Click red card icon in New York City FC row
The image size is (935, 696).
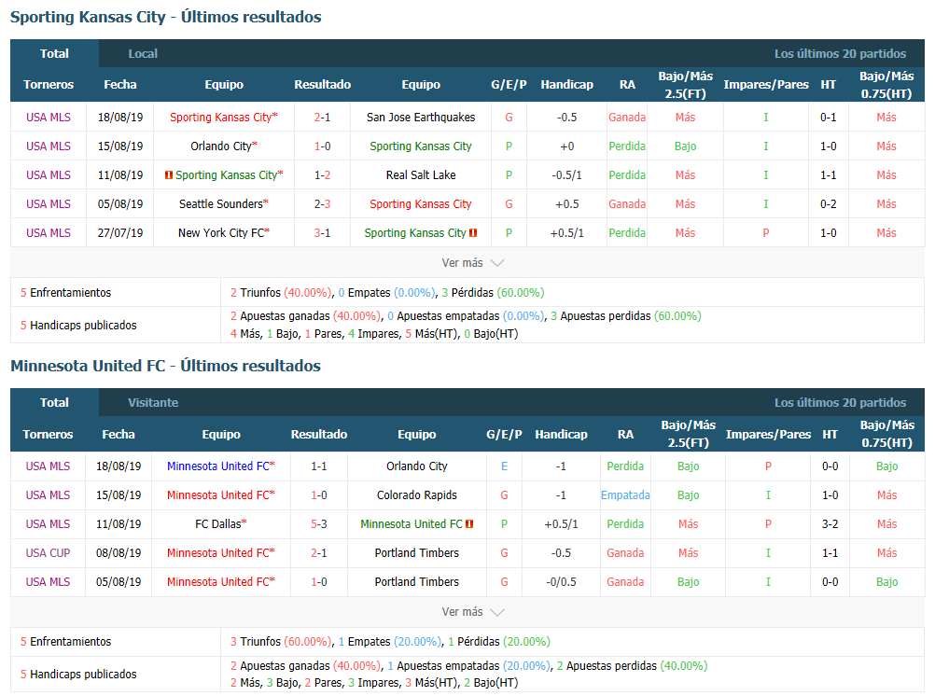pos(473,233)
